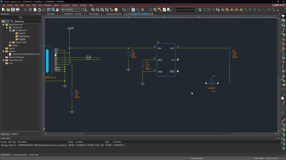
Task: Open the part name SML-210MTT86 dropdown
Action: pyautogui.click(x=81, y=10)
